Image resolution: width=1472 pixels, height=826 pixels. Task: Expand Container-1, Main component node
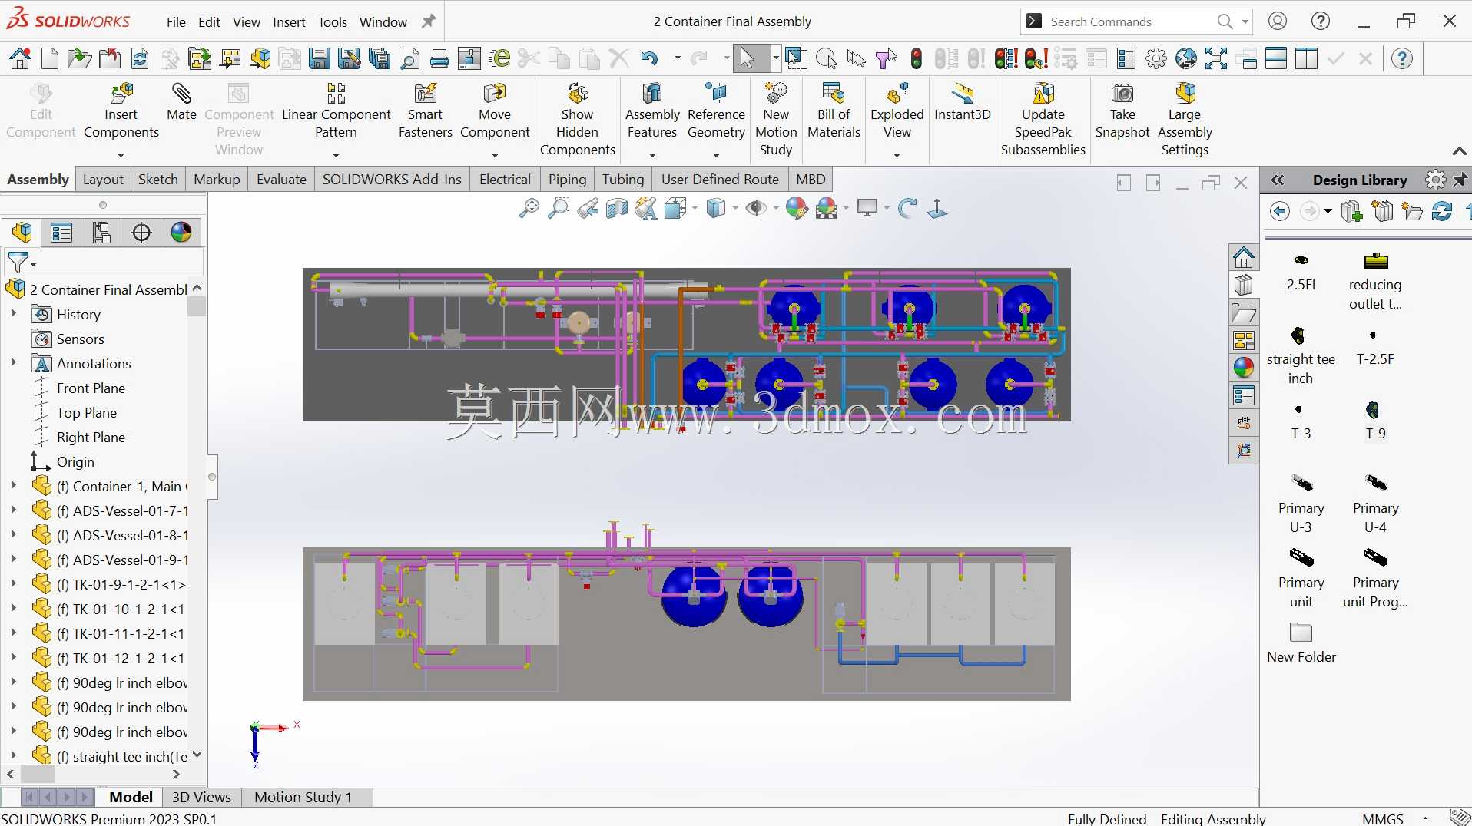(13, 486)
